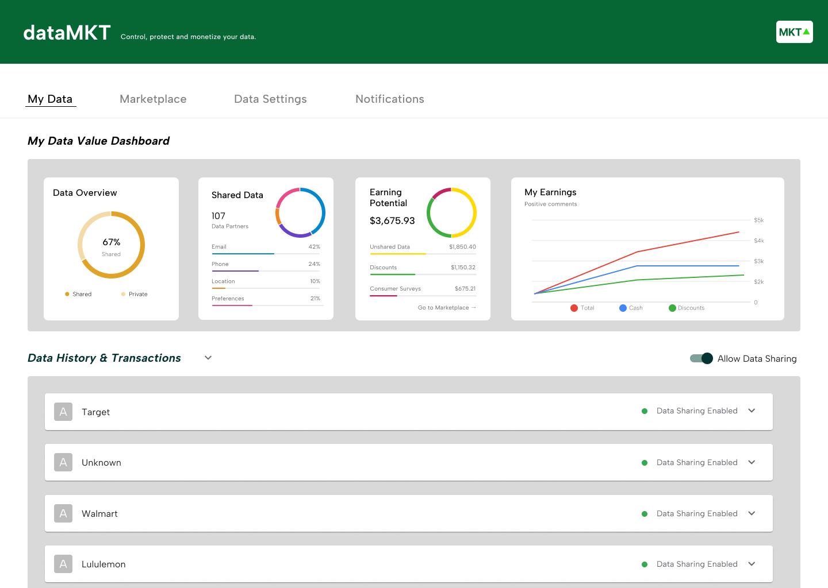Click the Walmart avatar icon
The width and height of the screenshot is (828, 588).
click(x=63, y=513)
